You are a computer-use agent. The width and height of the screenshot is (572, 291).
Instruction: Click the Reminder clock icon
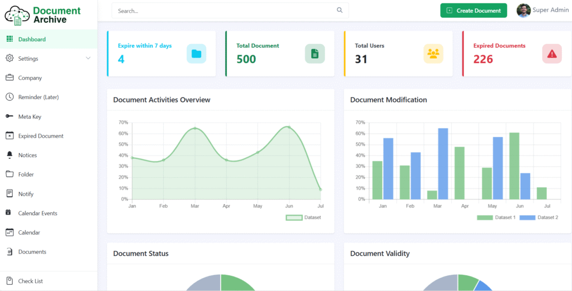pos(10,97)
